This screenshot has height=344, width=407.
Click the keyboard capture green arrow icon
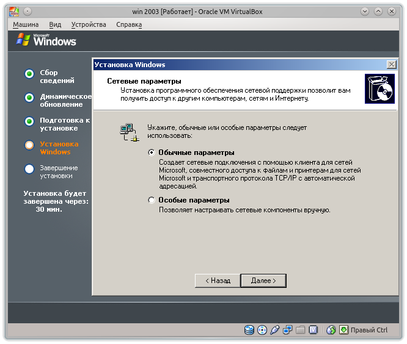tap(343, 330)
